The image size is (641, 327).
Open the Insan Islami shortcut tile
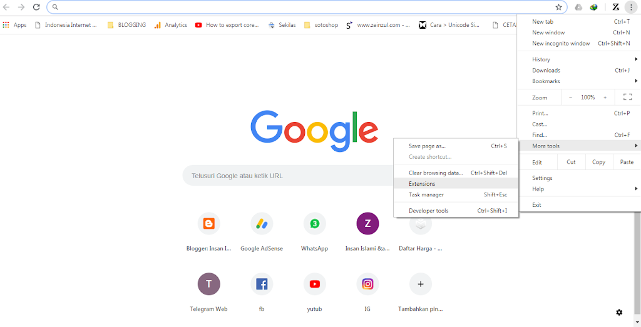[x=367, y=233]
